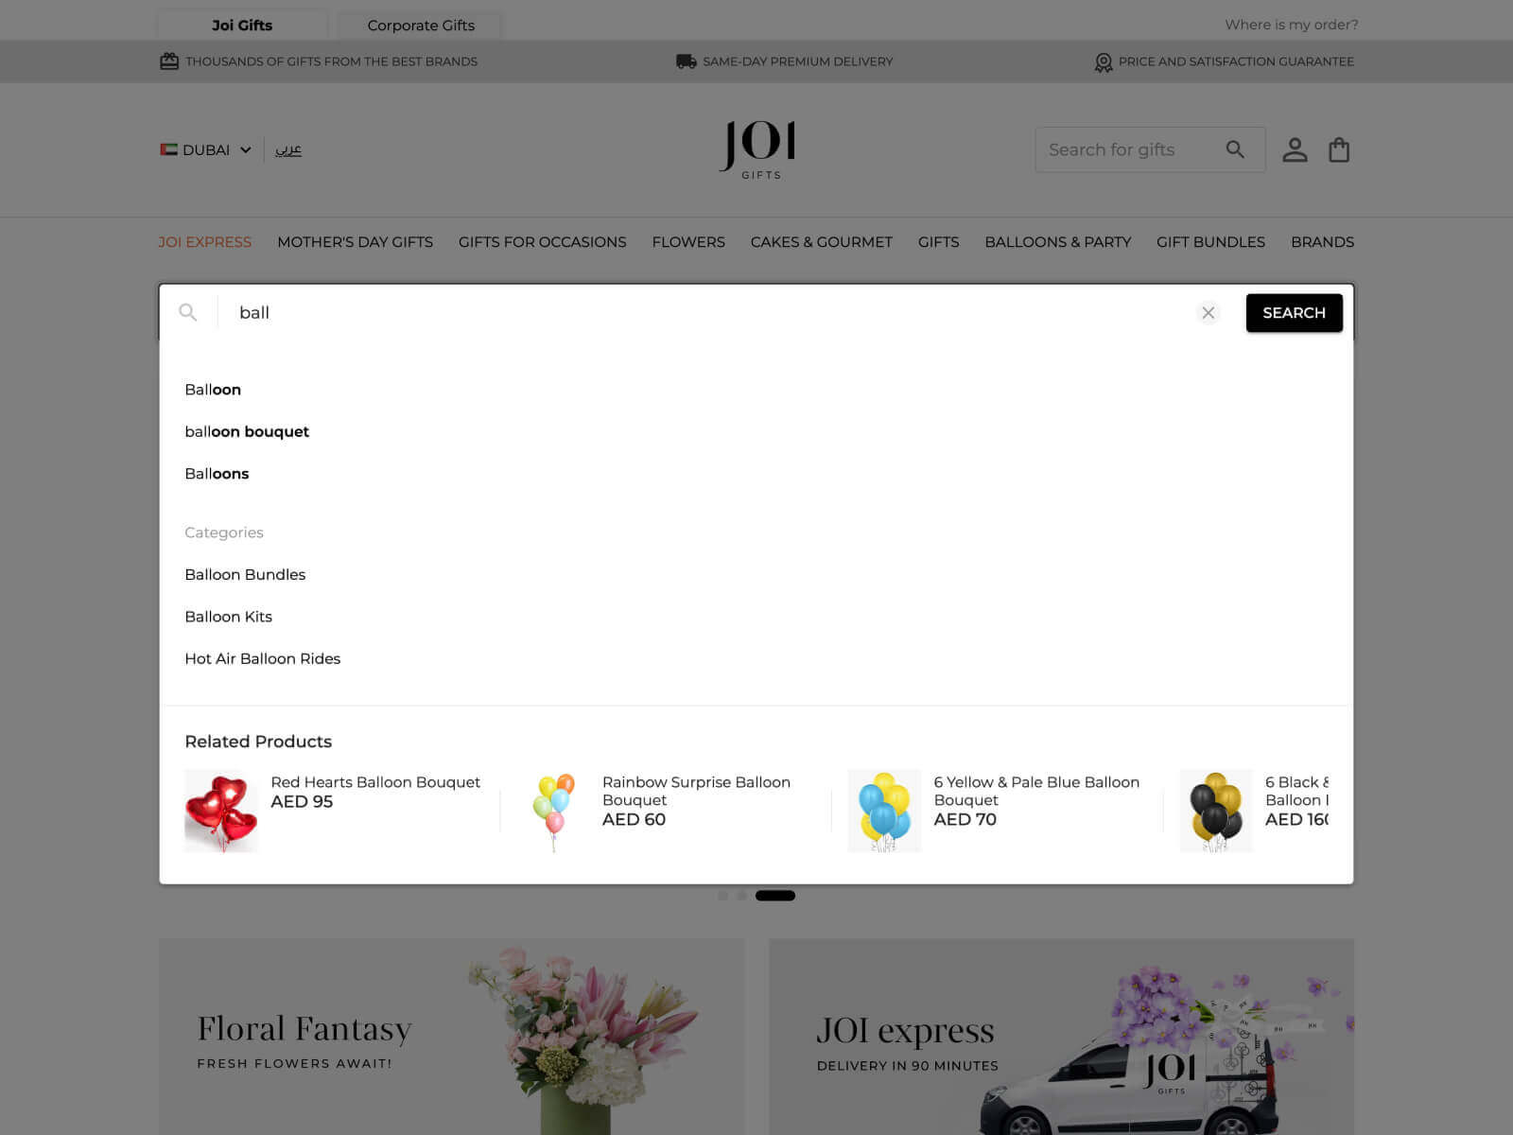This screenshot has width=1513, height=1135.
Task: Switch site language to Arabic
Action: click(x=288, y=149)
